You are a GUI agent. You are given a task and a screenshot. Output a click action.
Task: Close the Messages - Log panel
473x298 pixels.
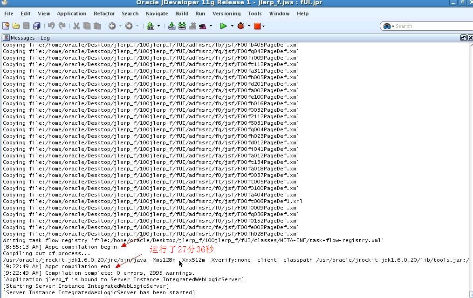470,38
